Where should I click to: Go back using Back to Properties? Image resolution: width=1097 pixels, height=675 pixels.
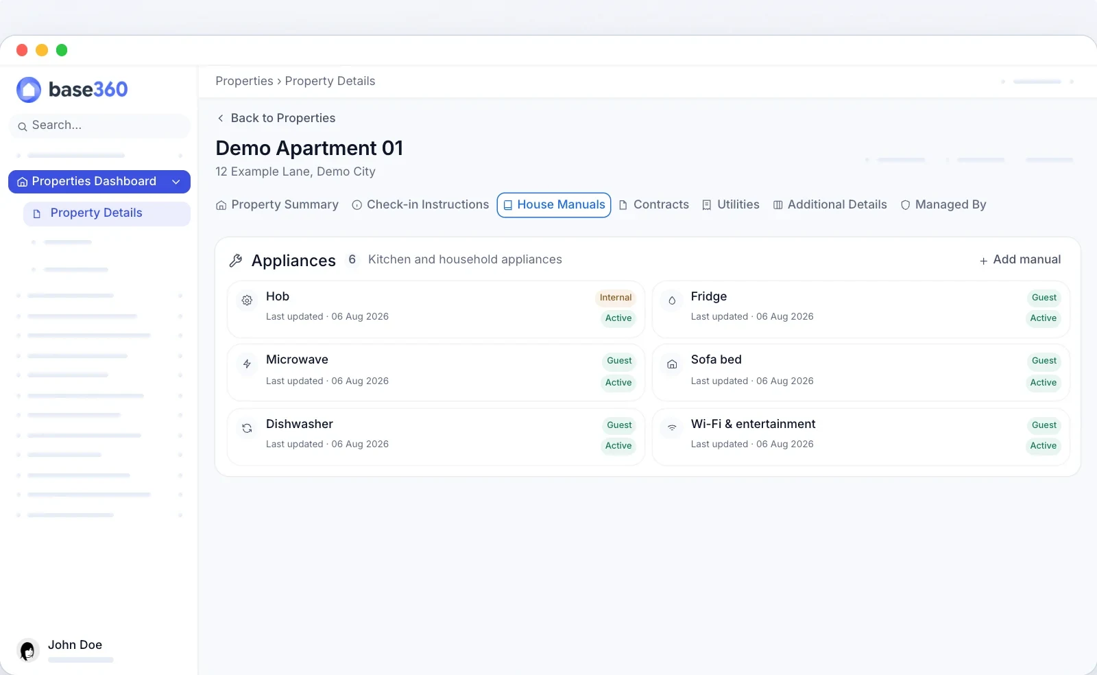coord(276,118)
